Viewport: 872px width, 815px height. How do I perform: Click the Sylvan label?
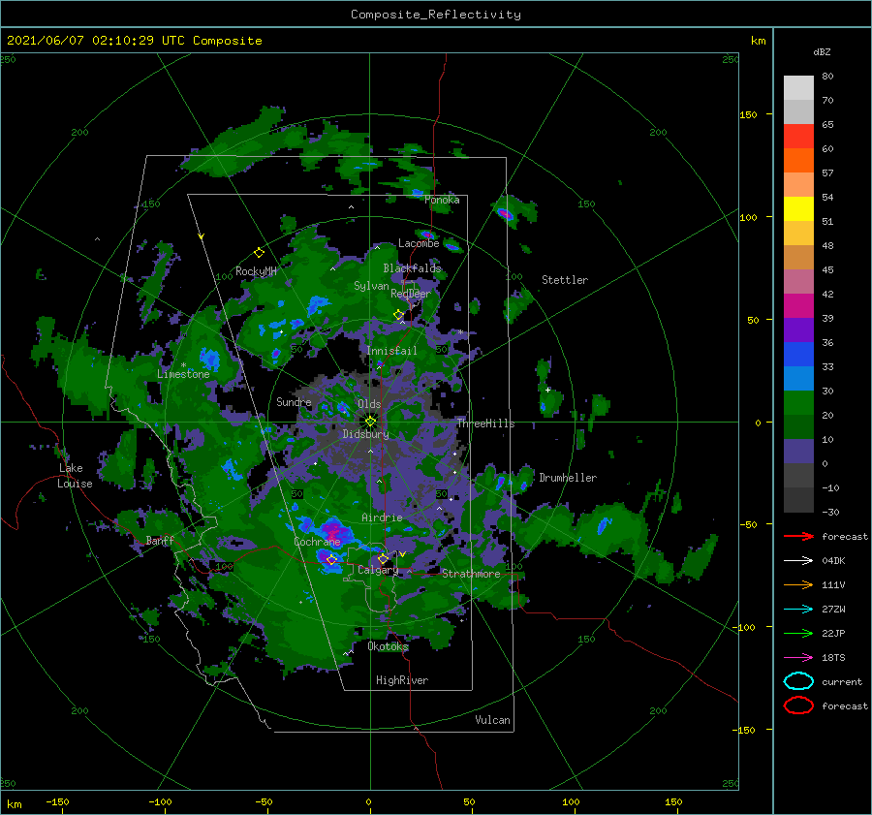tap(371, 286)
